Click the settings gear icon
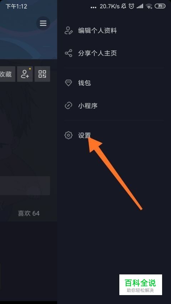This screenshot has height=304, width=171. tap(68, 135)
